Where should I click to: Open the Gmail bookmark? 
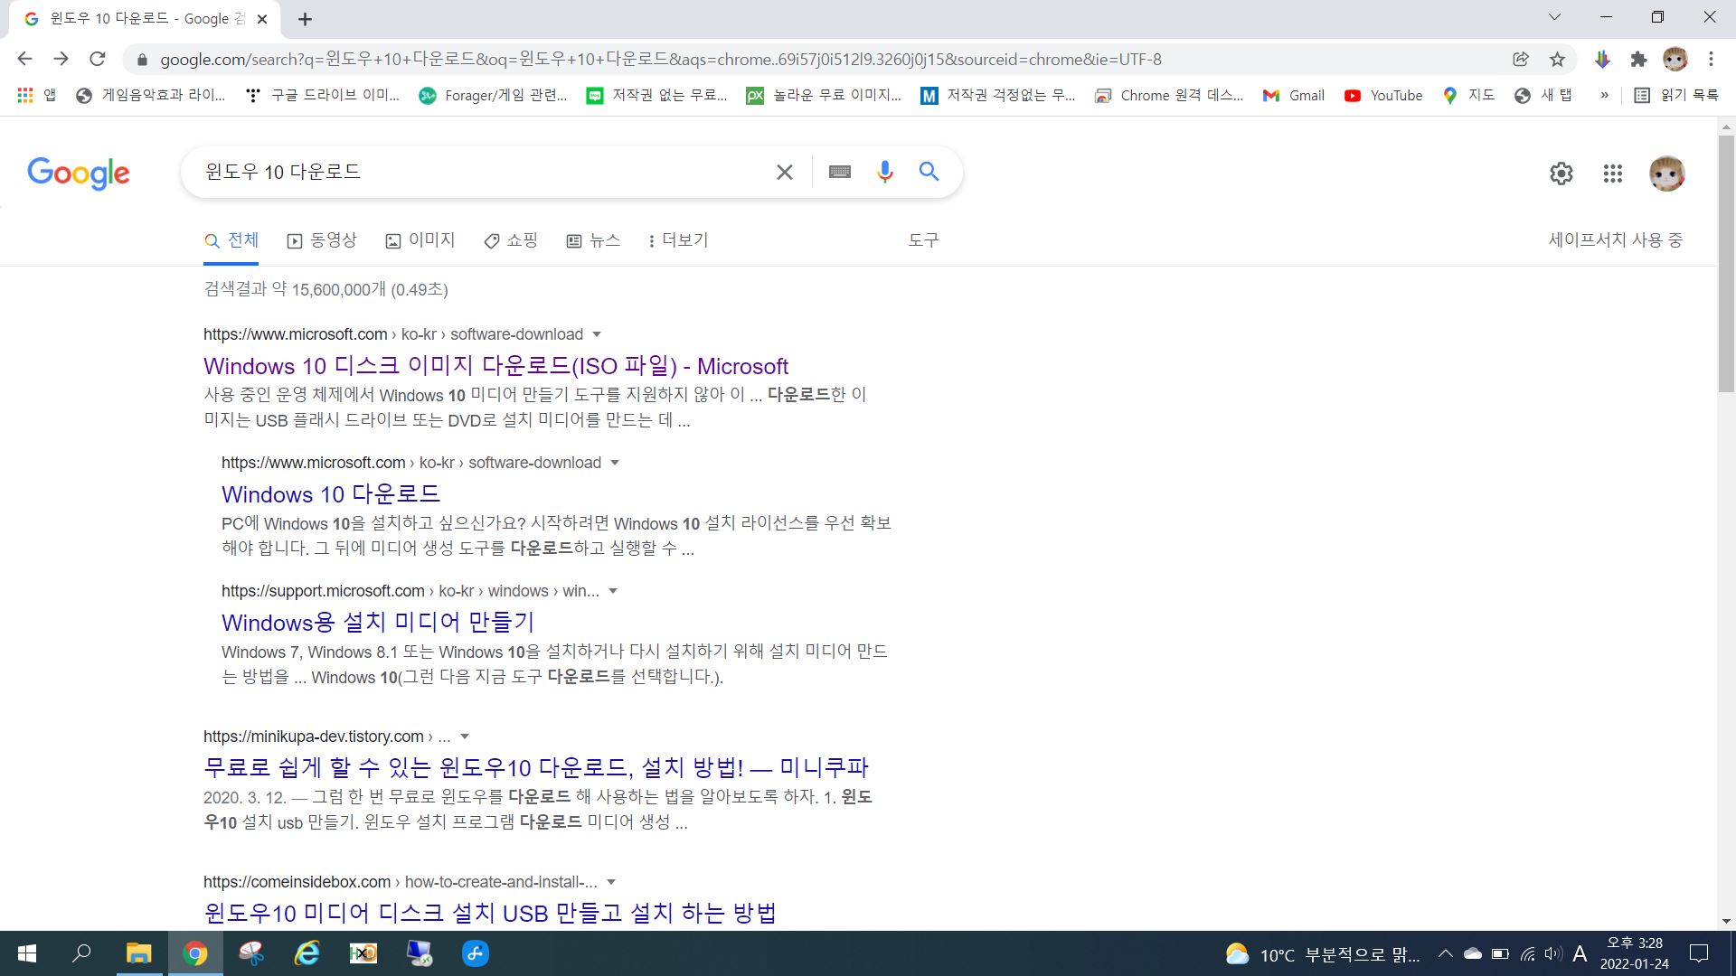pyautogui.click(x=1294, y=95)
